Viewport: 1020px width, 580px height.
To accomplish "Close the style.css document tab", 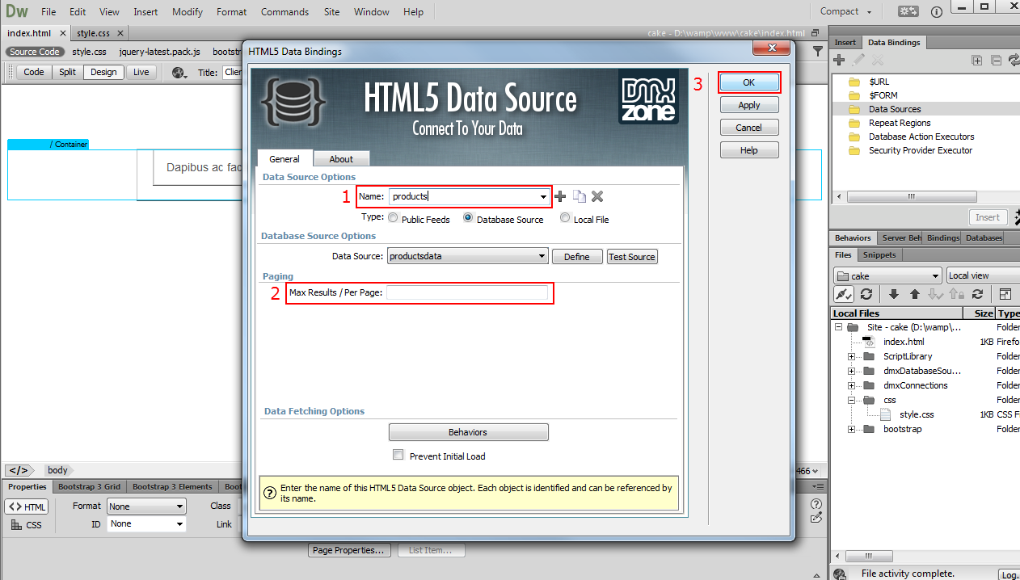I will click(x=120, y=33).
